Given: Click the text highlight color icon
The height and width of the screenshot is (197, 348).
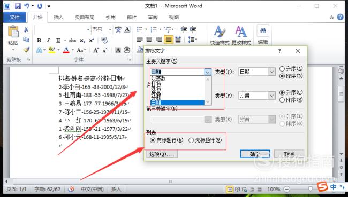Looking at the screenshot, I should pyautogui.click(x=52, y=50).
